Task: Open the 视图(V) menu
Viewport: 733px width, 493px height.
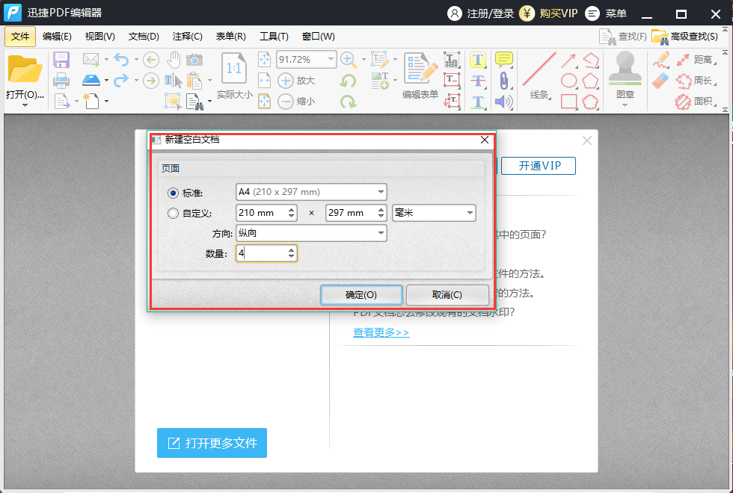Action: [100, 37]
